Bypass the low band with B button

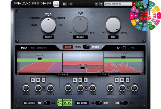pyautogui.click(x=43, y=80)
